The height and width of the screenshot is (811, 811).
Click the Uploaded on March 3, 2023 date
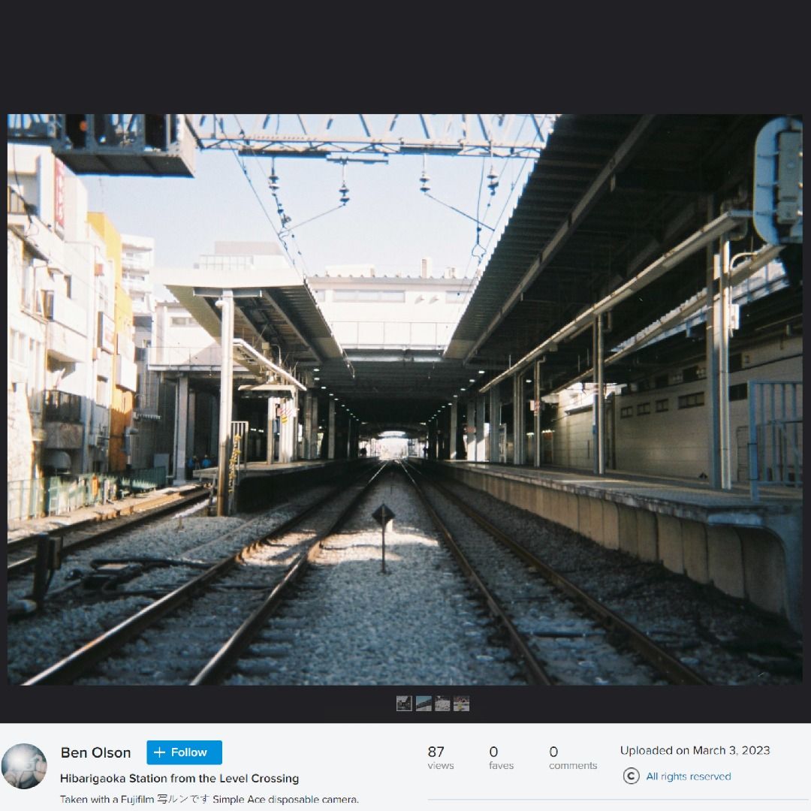click(x=695, y=750)
